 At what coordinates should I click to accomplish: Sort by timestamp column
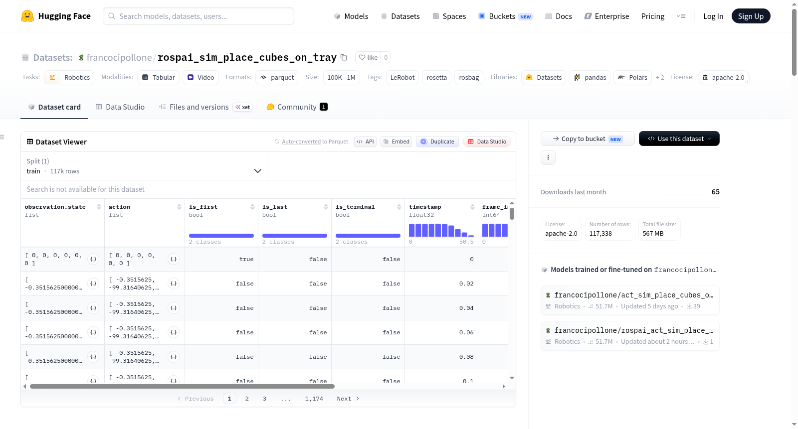[x=472, y=207]
